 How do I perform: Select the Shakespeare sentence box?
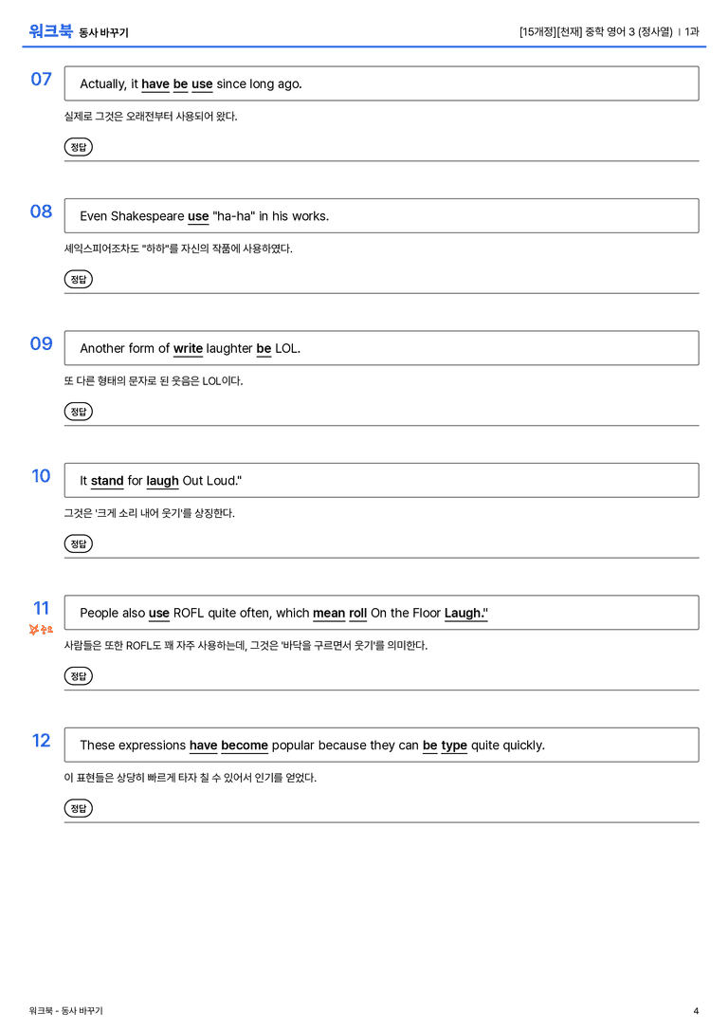[x=381, y=215]
